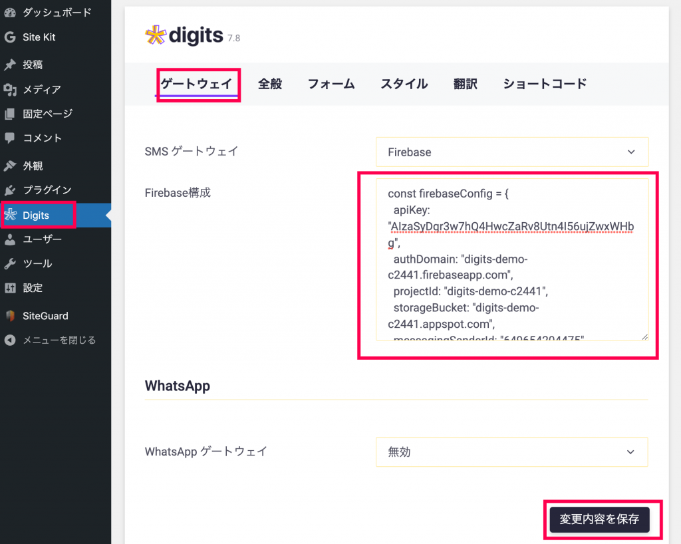
Task: Switch to the 翻訳 tab
Action: [x=466, y=84]
